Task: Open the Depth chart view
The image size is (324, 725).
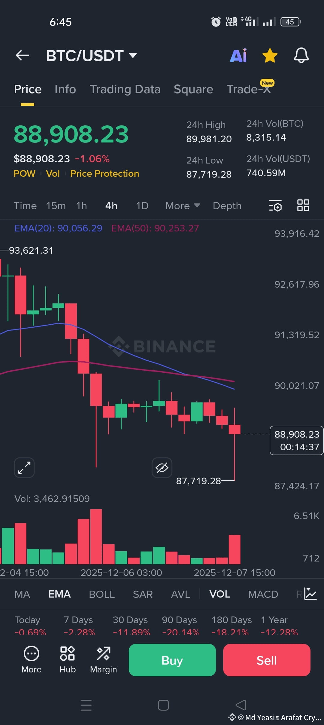Action: (227, 206)
